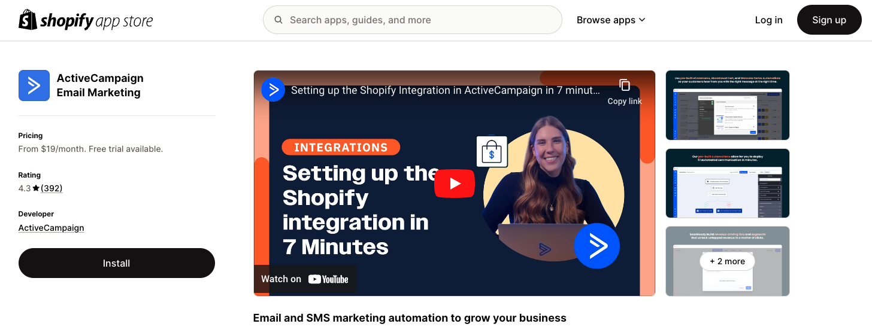Viewport: 872px width, 333px height.
Task: Open the ActiveCampaign developer link
Action: [52, 228]
